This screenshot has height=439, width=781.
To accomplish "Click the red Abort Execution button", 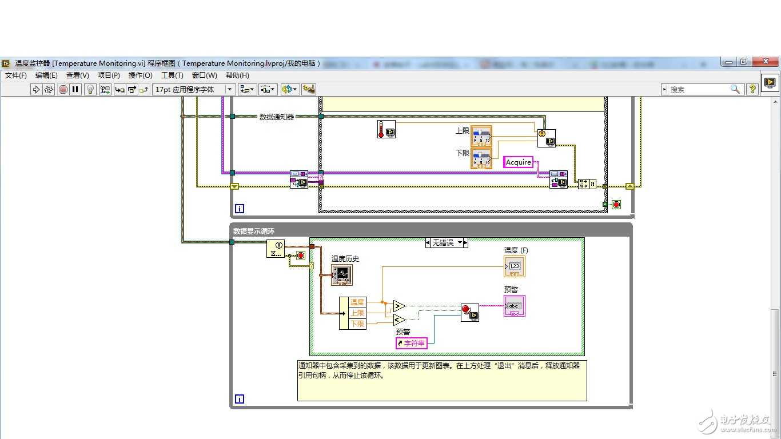I will tap(63, 89).
